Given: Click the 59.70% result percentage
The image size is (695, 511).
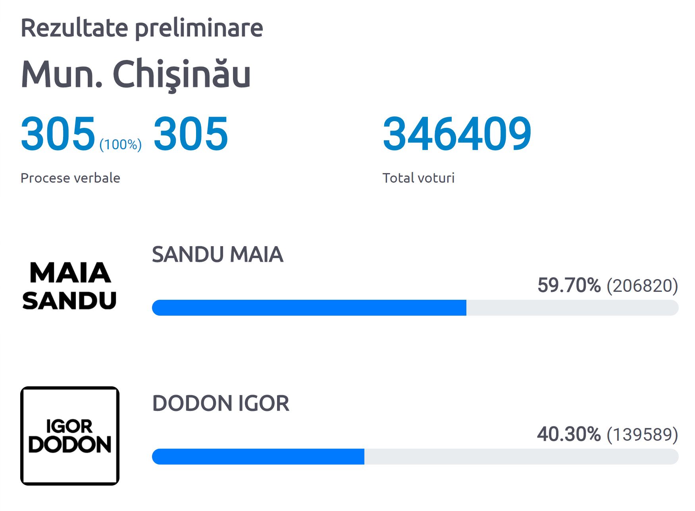Looking at the screenshot, I should [569, 285].
